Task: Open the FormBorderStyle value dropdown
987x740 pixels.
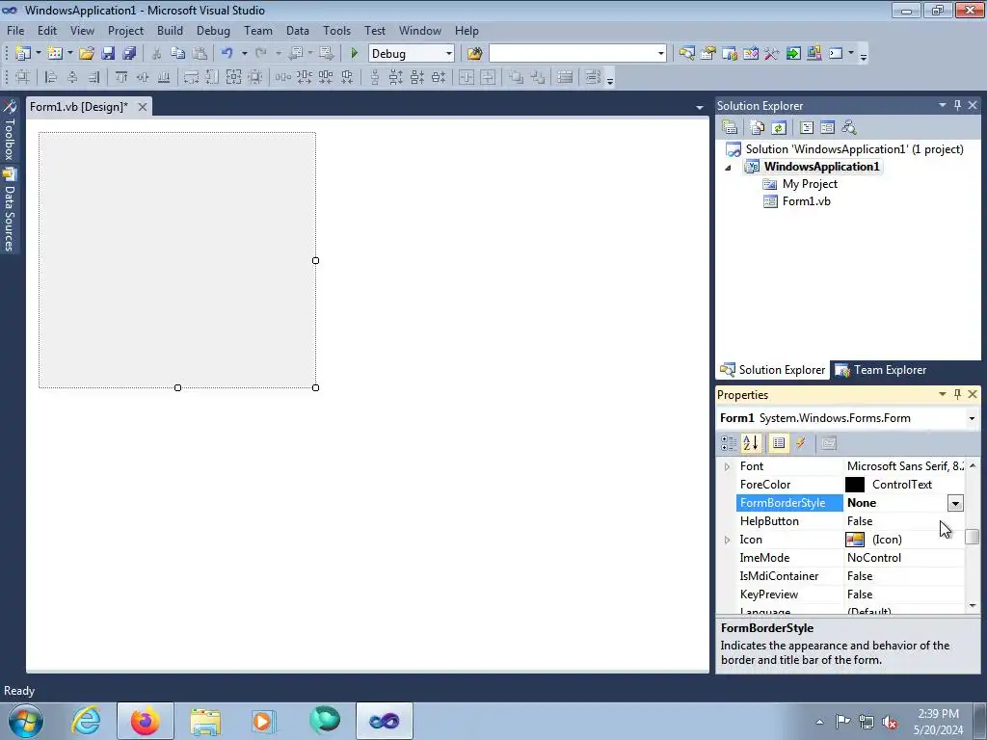Action: (955, 503)
